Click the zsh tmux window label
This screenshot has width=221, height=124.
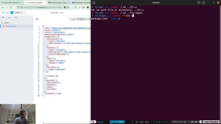tap(121, 122)
